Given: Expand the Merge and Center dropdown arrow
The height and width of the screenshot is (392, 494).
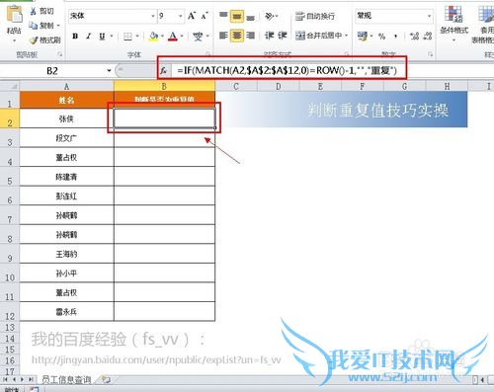Looking at the screenshot, I should [347, 36].
